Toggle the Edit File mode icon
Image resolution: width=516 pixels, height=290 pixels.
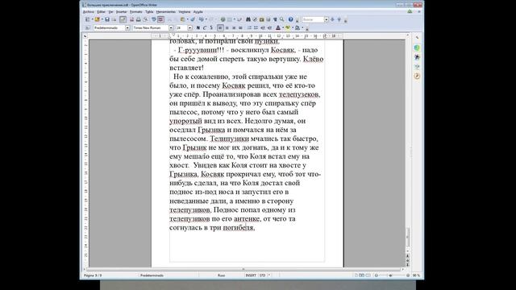point(123,19)
